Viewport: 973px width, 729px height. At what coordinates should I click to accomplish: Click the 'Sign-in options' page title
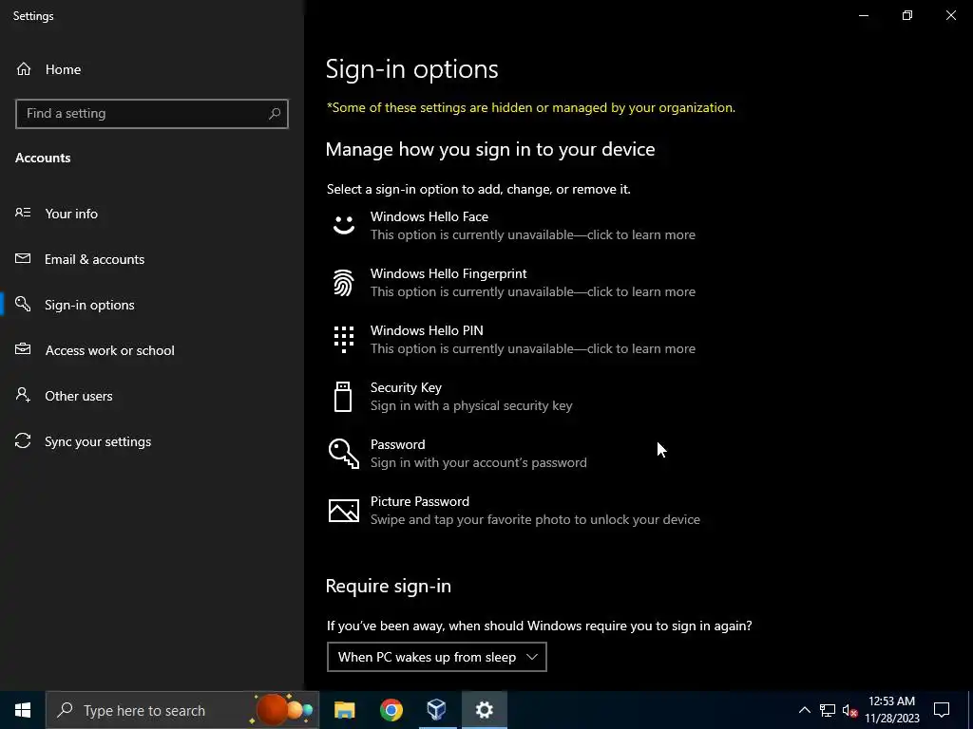pos(412,68)
